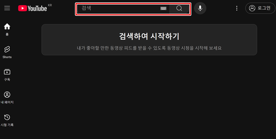Start voice search with microphone
The image size is (276, 139).
click(x=200, y=8)
